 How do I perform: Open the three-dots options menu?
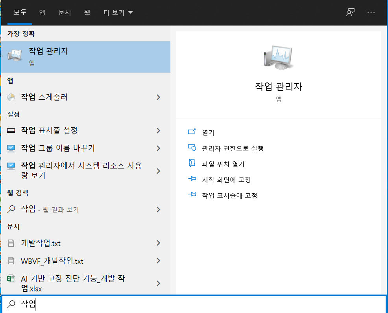tap(371, 12)
